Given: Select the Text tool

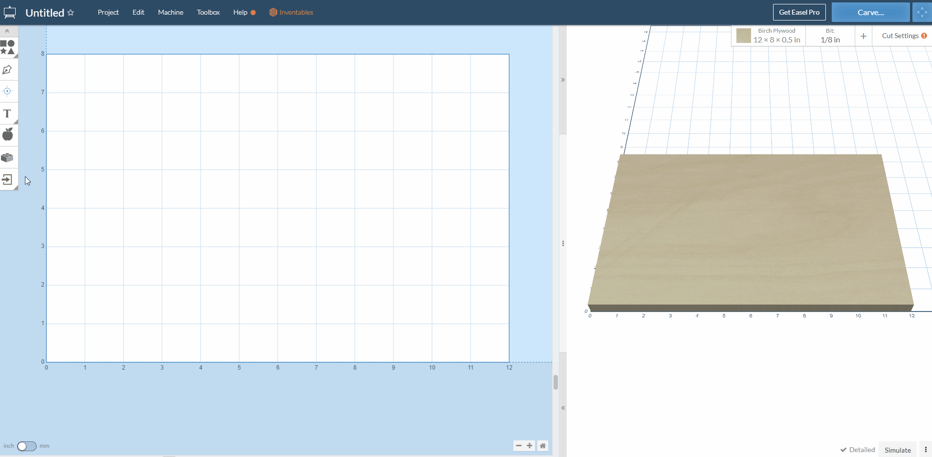Looking at the screenshot, I should coord(7,114).
